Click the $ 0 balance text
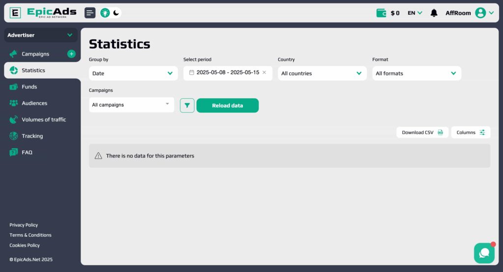This screenshot has width=503, height=272. point(395,13)
